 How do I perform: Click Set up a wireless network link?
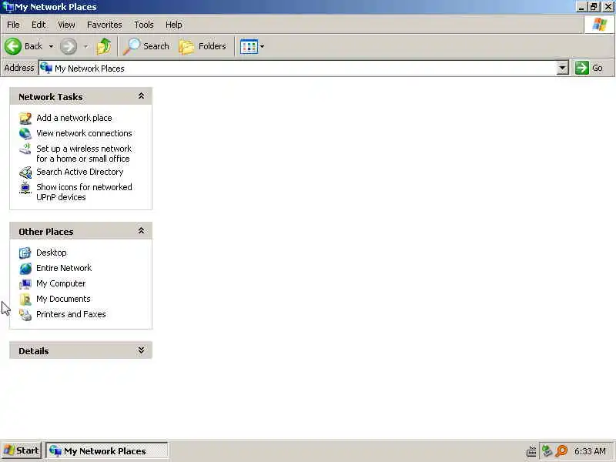pyautogui.click(x=84, y=153)
